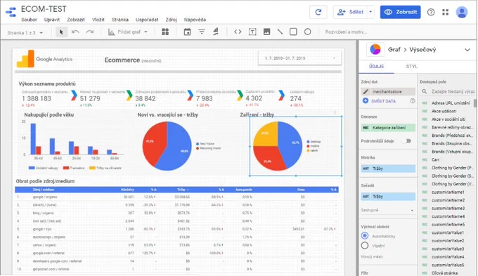The width and height of the screenshot is (478, 276).
Task: Click the Kategorie zařízení dimension chip
Action: click(x=388, y=128)
